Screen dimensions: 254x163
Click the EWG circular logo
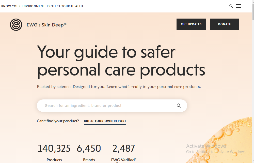[16, 25]
